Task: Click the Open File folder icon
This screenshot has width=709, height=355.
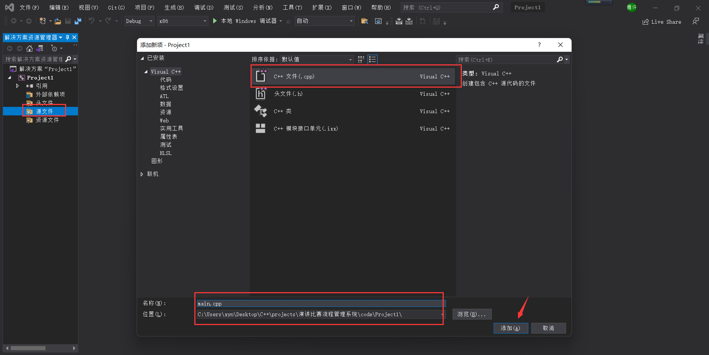Action: tap(58, 21)
